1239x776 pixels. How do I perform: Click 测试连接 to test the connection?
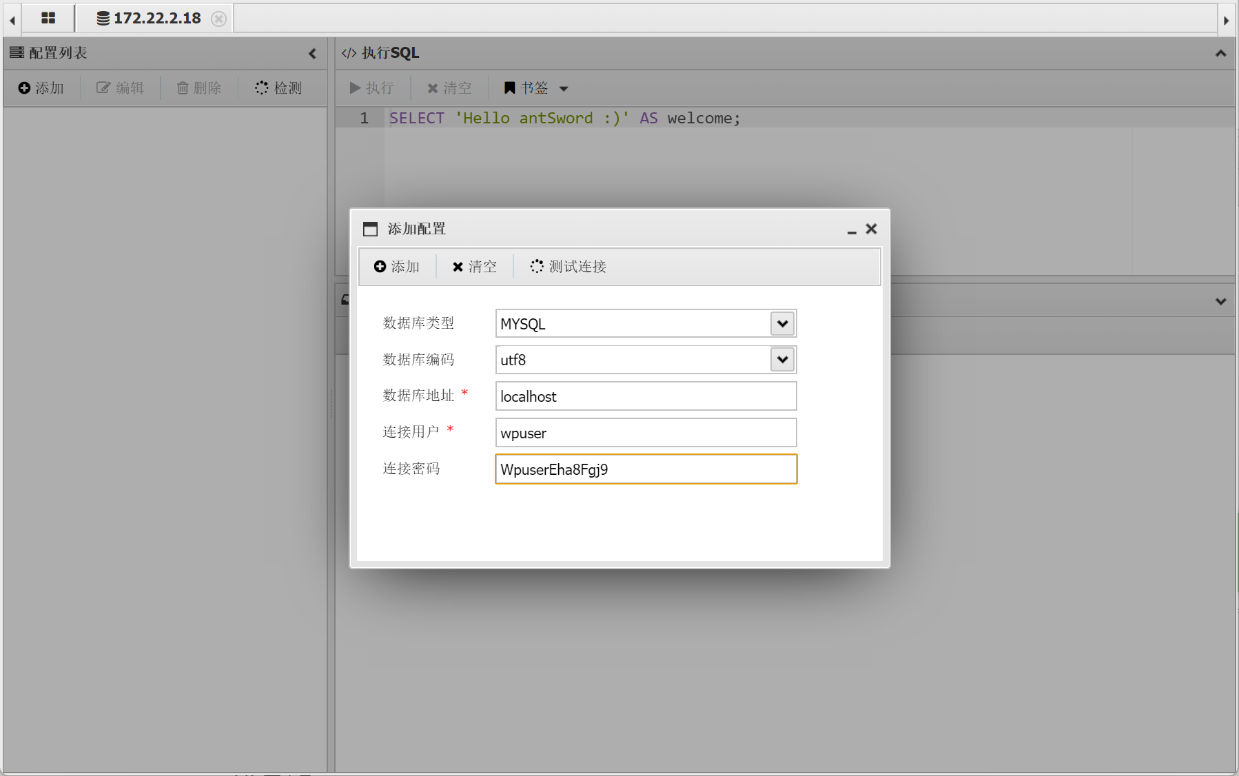(x=568, y=267)
